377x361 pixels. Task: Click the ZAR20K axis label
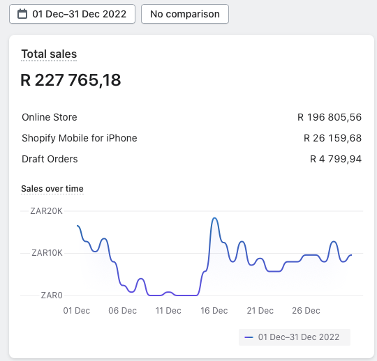46,211
